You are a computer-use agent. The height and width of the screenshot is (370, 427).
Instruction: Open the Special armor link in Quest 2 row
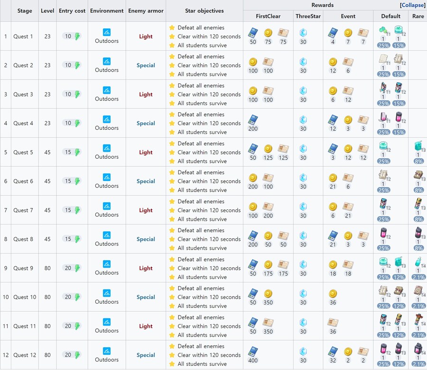[146, 65]
